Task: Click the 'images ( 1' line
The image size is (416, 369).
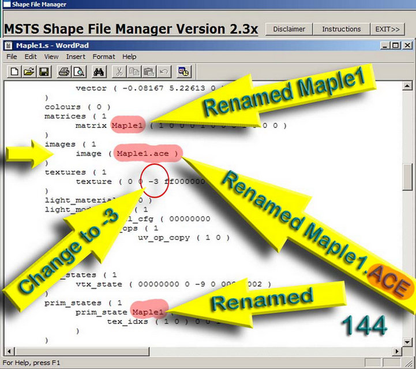Action: point(70,144)
